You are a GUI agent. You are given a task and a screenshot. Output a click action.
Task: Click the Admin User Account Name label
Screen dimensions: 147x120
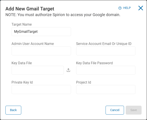click(x=33, y=44)
